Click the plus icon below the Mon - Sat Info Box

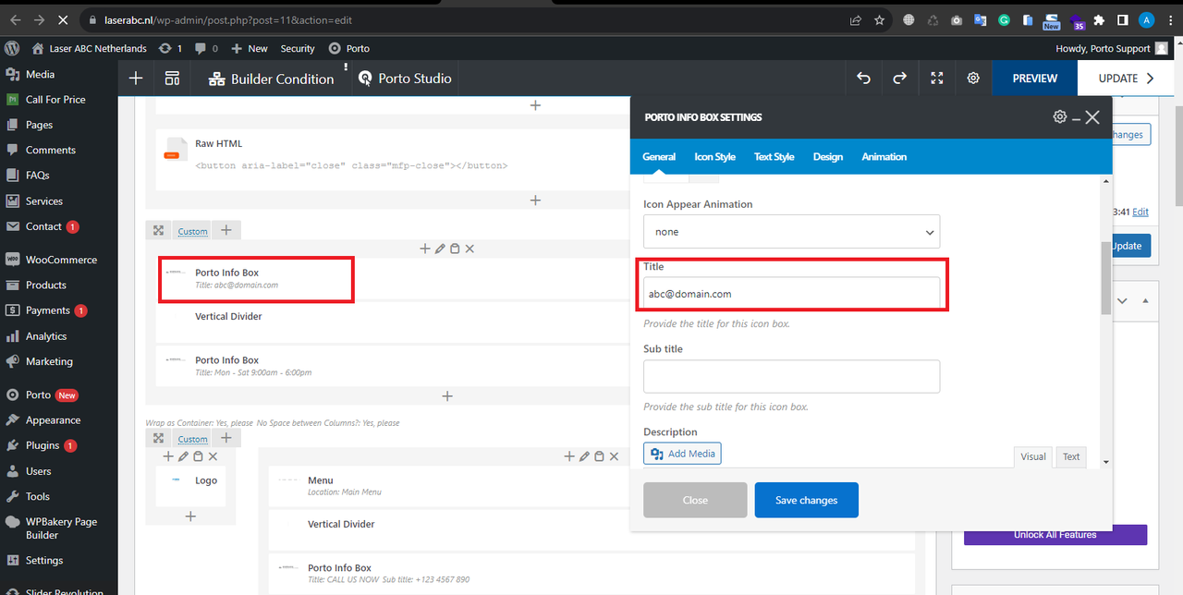[x=447, y=395]
